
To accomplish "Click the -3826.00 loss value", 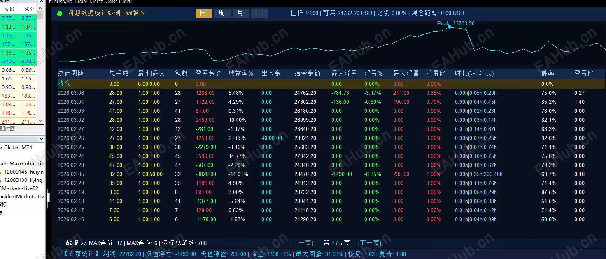I will (x=206, y=174).
